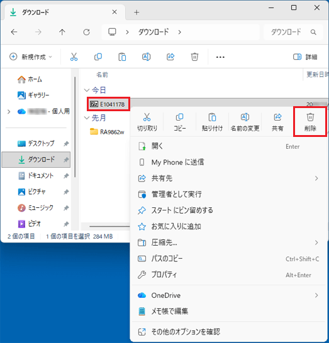Viewport: 329px width, 343px height.
Task: Open ドキュメント in the navigation pane
Action: coord(36,176)
